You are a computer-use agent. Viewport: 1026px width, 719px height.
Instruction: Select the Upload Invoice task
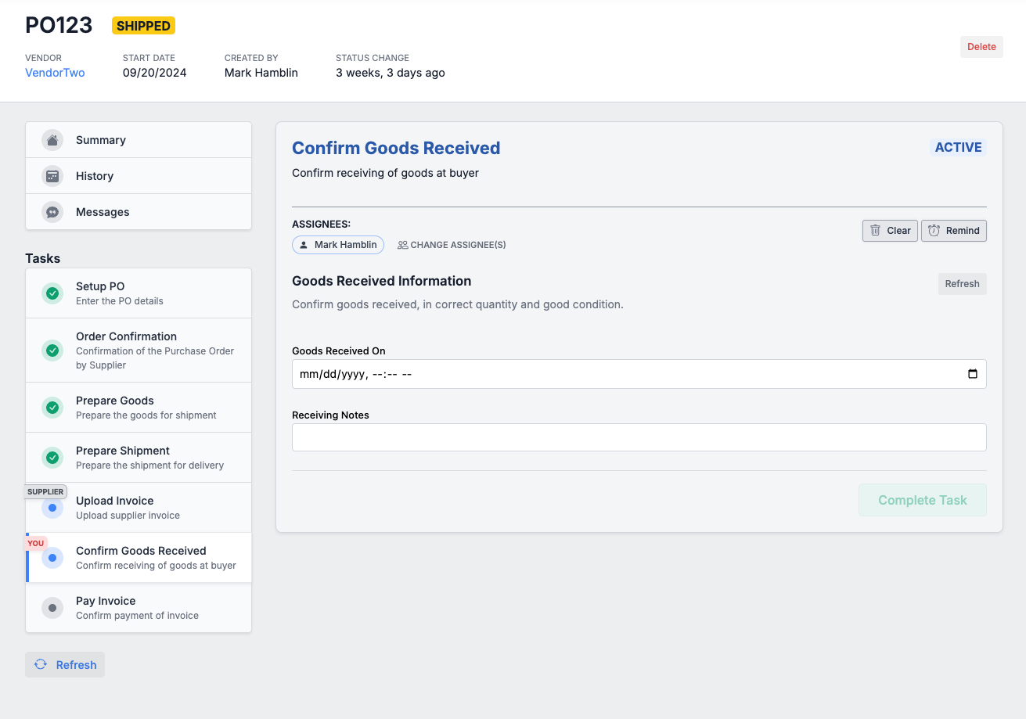point(139,508)
